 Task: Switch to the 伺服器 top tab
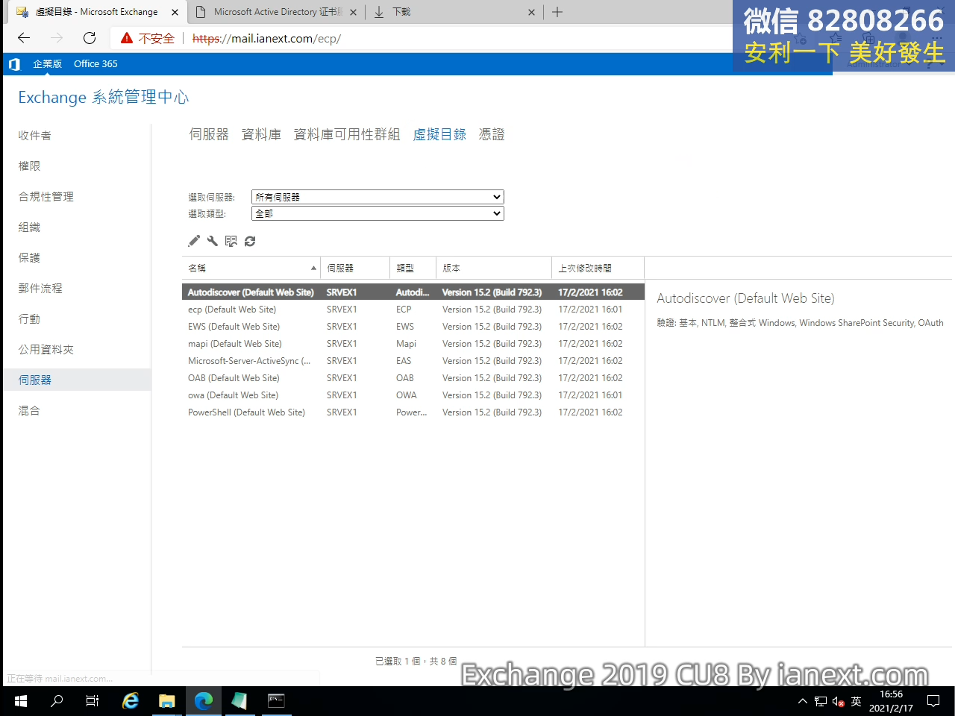[209, 134]
